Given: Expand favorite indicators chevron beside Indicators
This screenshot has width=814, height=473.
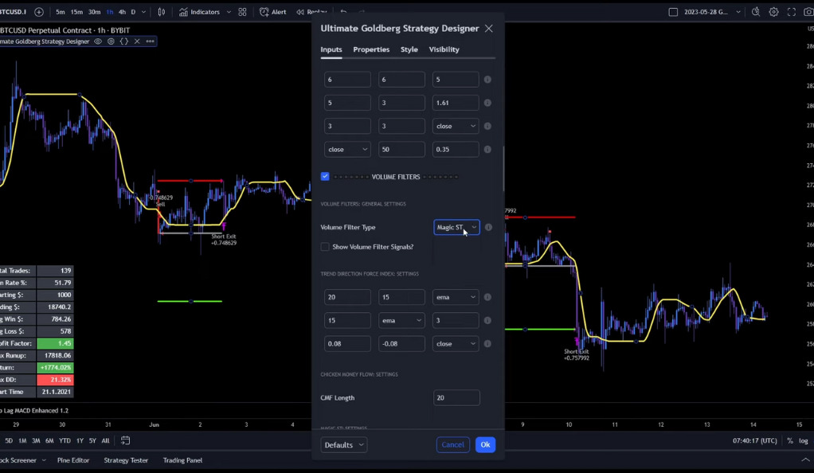Looking at the screenshot, I should (229, 11).
